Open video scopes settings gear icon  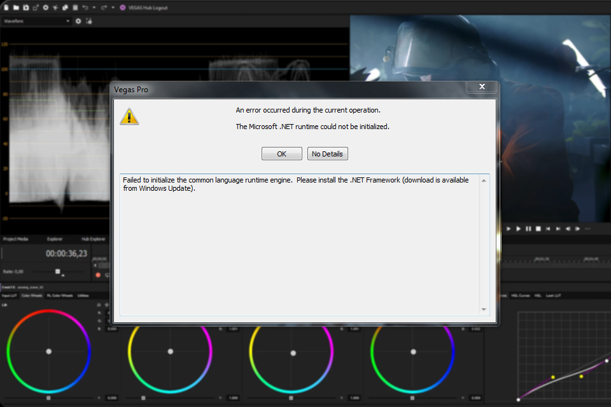(78, 21)
